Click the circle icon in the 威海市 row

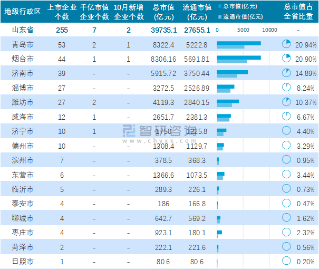pyautogui.click(x=286, y=116)
